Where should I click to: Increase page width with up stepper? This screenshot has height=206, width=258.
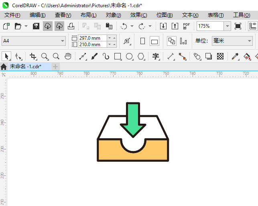pos(114,38)
